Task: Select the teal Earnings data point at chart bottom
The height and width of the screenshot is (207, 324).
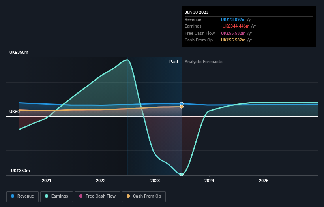Action: click(182, 174)
